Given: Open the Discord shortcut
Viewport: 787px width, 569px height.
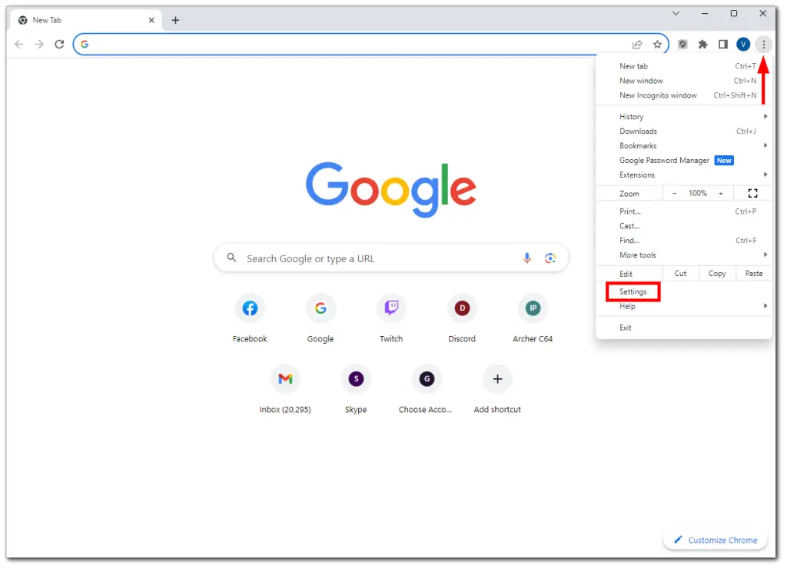Looking at the screenshot, I should 462,306.
